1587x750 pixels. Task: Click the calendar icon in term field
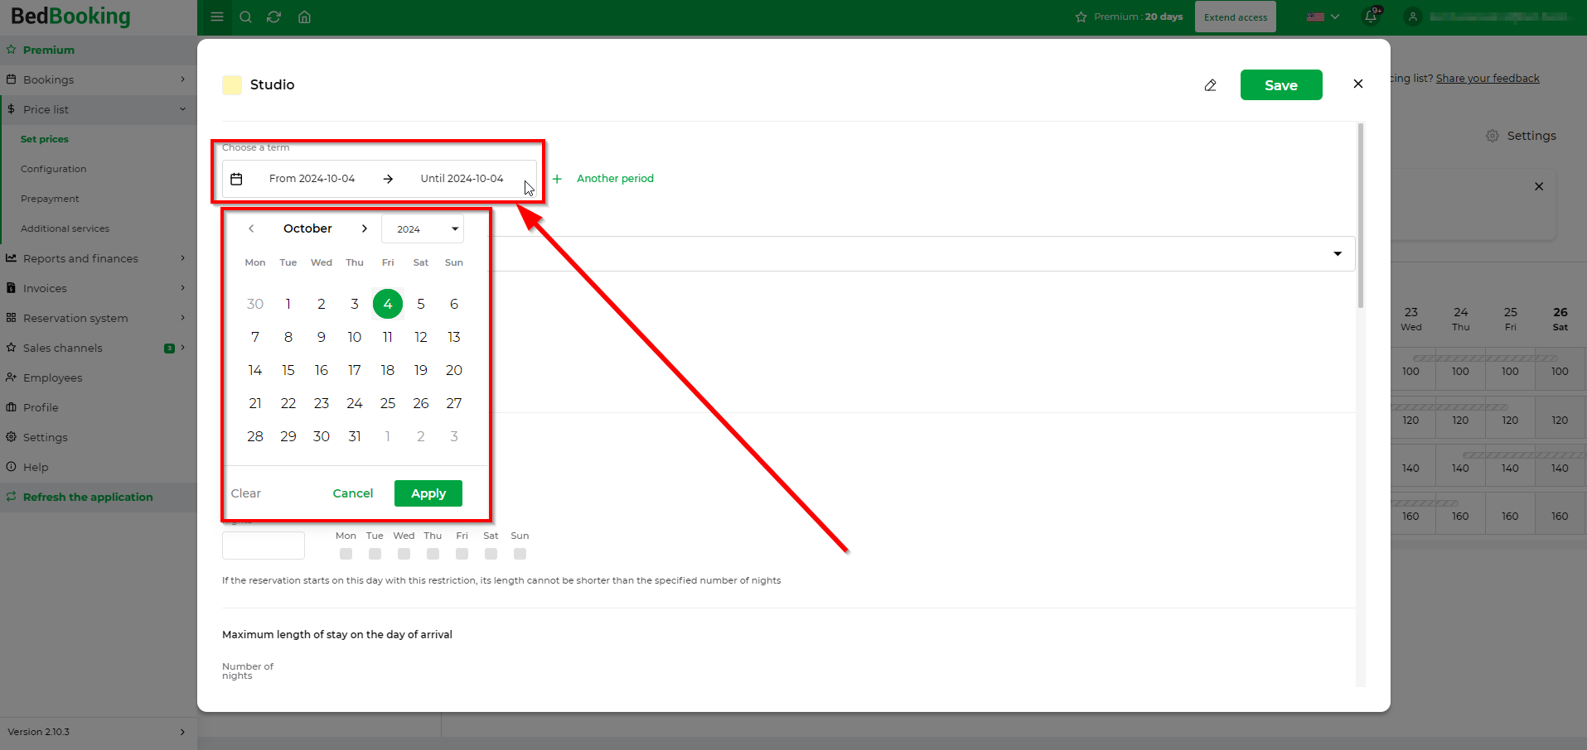(x=236, y=179)
